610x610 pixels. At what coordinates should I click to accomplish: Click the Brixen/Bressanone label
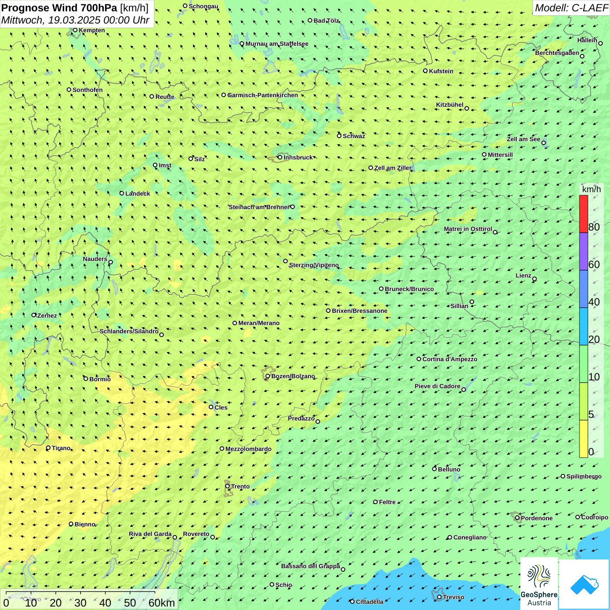[359, 311]
